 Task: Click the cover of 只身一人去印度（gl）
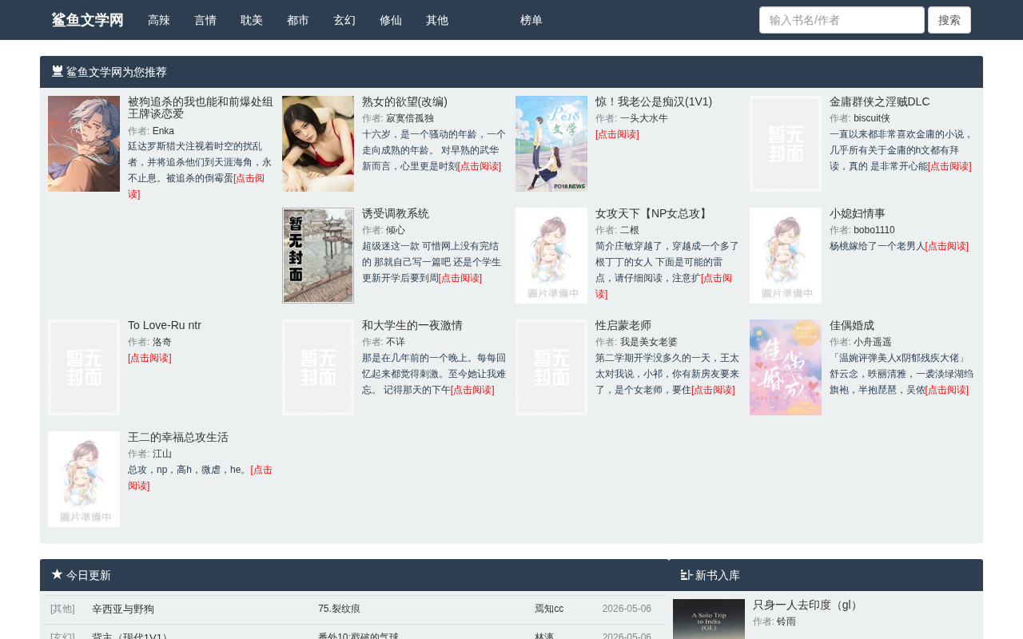point(709,619)
